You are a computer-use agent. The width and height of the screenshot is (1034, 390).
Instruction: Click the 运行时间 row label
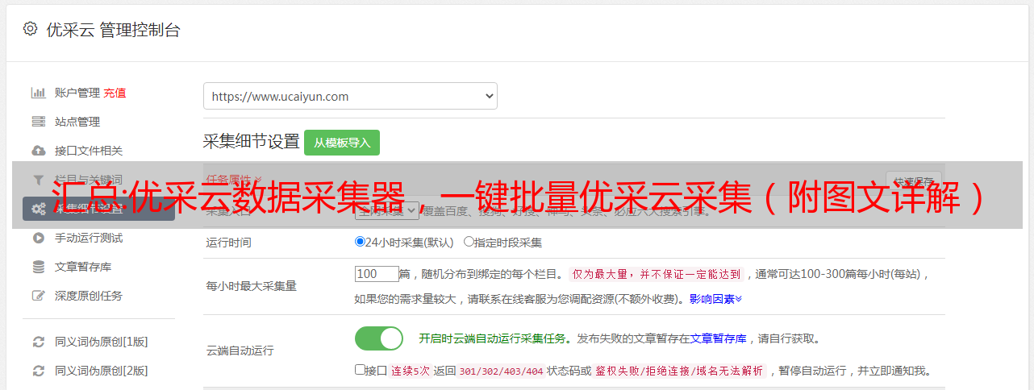pos(229,242)
